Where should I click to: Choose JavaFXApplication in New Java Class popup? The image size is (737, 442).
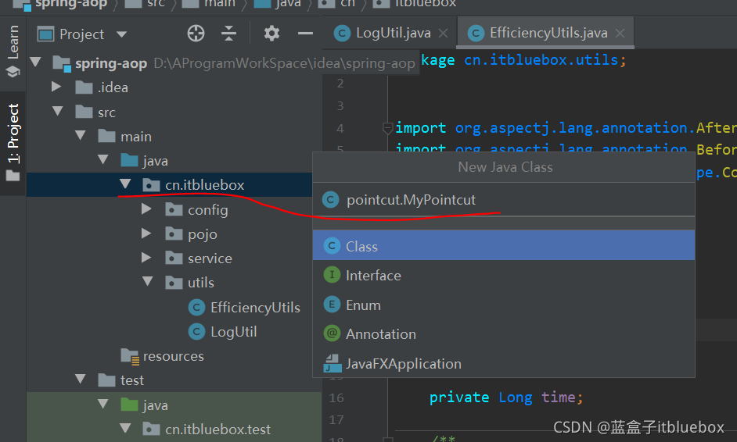(x=503, y=363)
